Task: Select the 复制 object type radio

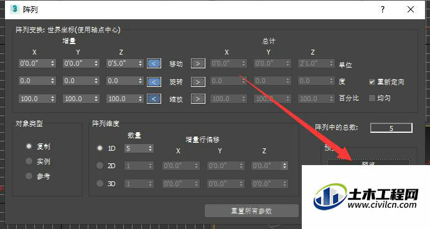Action: tap(29, 146)
